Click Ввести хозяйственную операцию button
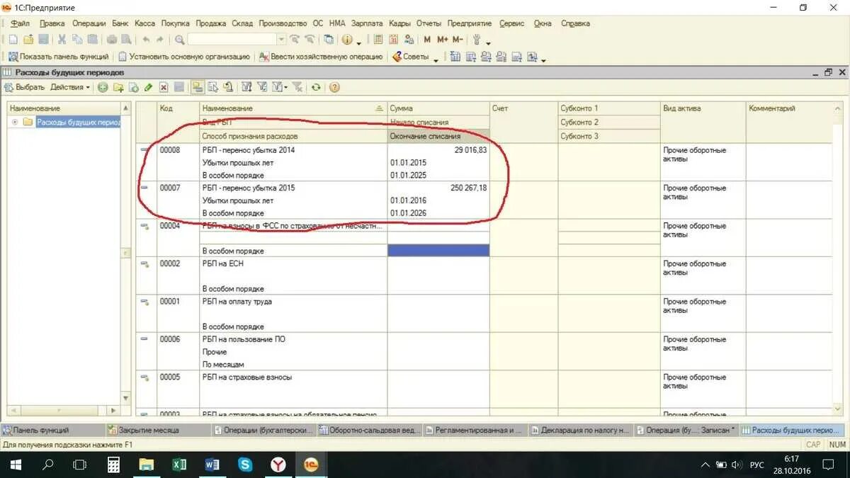The width and height of the screenshot is (850, 478). (x=321, y=57)
